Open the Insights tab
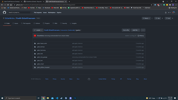Viewport: 178px width, 100px height. click(73, 23)
